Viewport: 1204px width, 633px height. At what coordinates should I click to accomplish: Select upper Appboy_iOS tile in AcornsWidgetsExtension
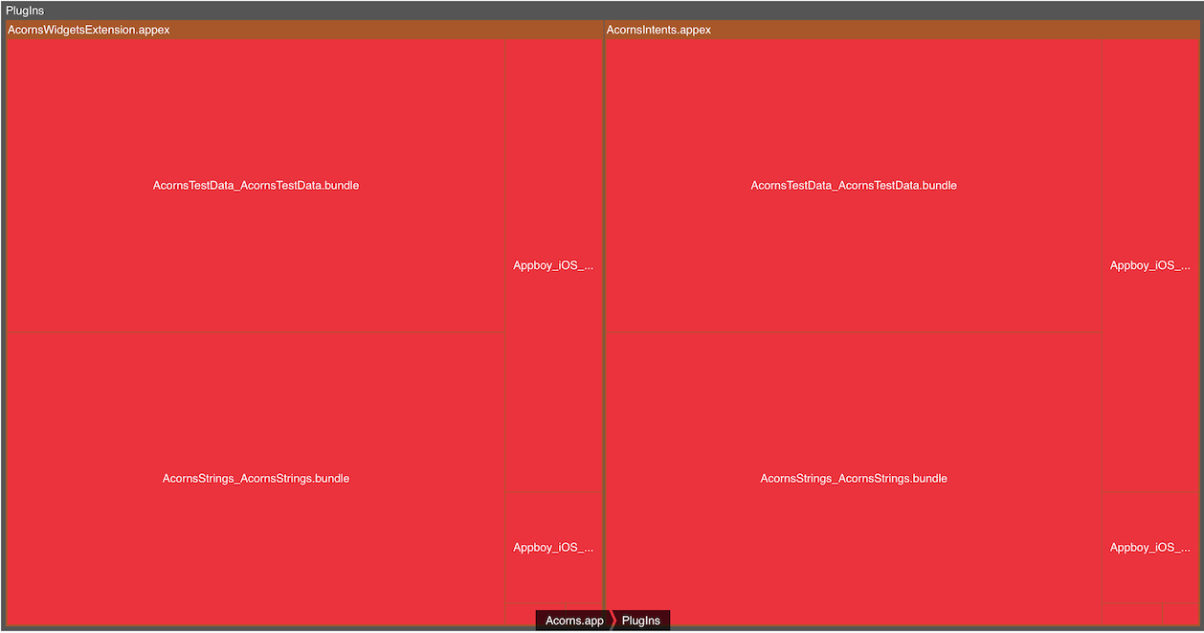[x=553, y=266]
